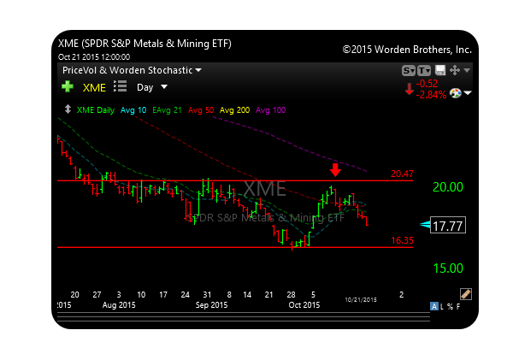Select the Avg 100 moving average legend
Viewport: 513px width, 342px height.
[x=270, y=110]
